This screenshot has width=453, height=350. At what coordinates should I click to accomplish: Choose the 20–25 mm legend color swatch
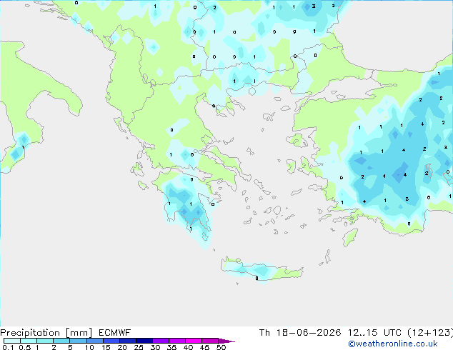click(x=127, y=341)
